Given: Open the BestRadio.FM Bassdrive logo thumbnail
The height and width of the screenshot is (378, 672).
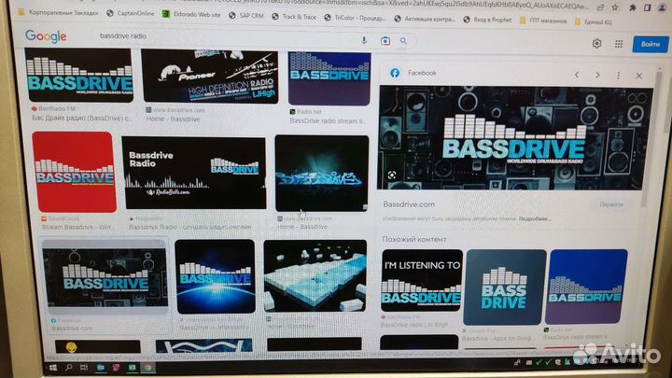Looking at the screenshot, I should [x=78, y=75].
